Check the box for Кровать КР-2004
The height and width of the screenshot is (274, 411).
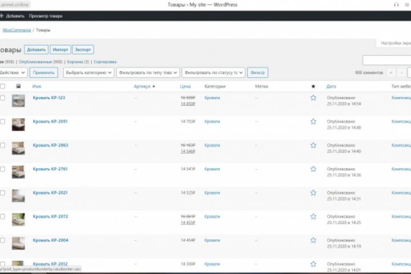click(x=3, y=240)
